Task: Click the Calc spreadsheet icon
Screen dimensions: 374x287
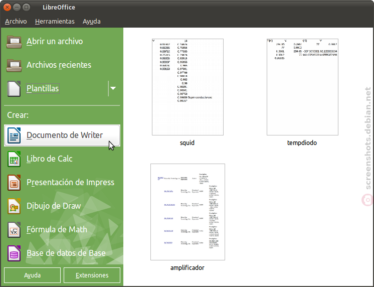Action: [x=14, y=159]
